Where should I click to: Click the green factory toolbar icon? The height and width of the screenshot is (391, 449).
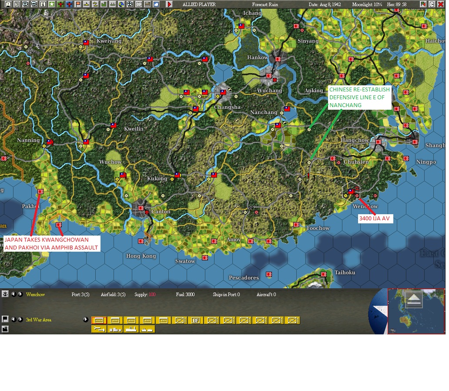pos(104,4)
